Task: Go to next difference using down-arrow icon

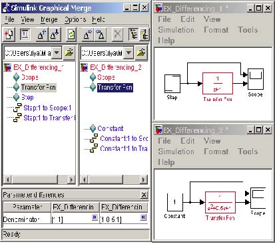Action: coord(55,35)
